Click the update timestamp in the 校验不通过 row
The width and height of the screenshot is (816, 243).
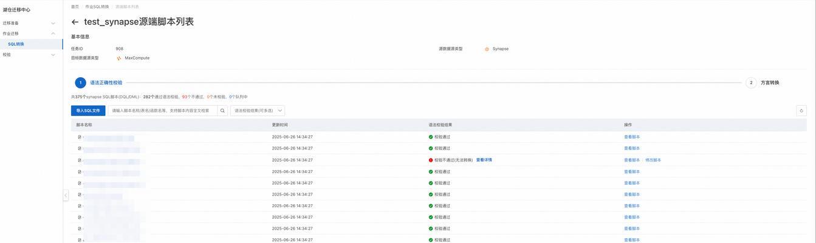(292, 160)
